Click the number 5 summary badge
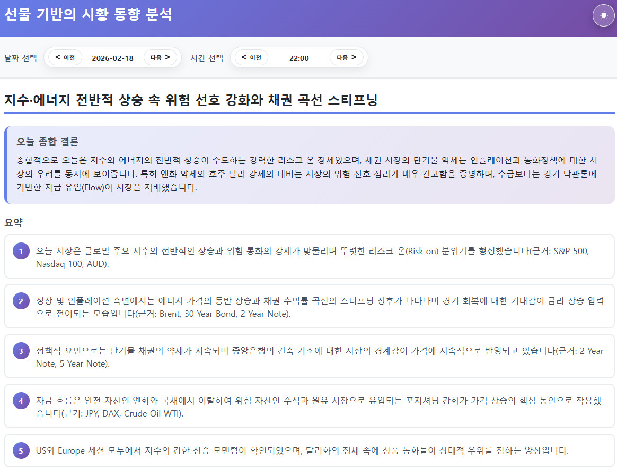 21,450
